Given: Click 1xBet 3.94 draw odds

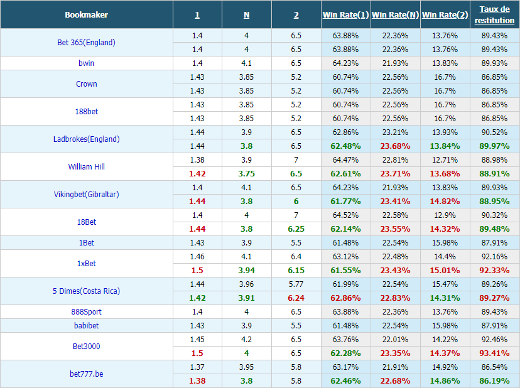Looking at the screenshot, I should point(246,270).
